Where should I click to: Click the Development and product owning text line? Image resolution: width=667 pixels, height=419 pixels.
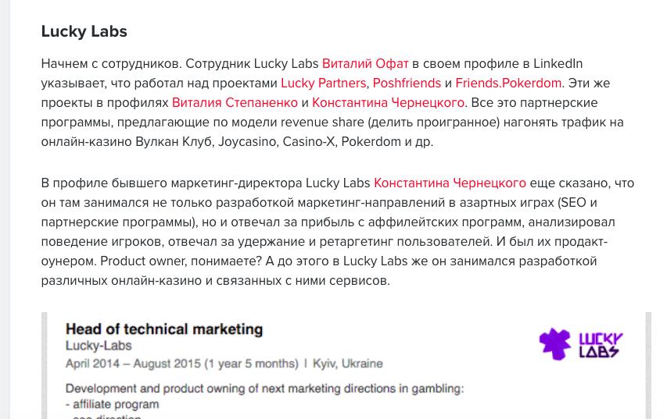point(264,389)
